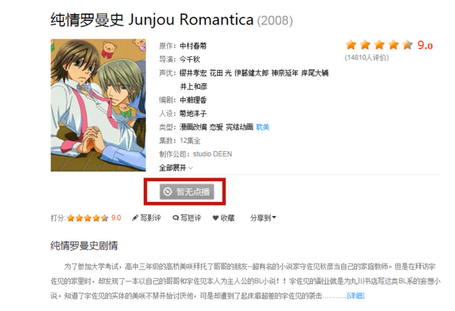455x311 pixels.
Task: Open the 耽美 genre tag link
Action: pyautogui.click(x=262, y=127)
